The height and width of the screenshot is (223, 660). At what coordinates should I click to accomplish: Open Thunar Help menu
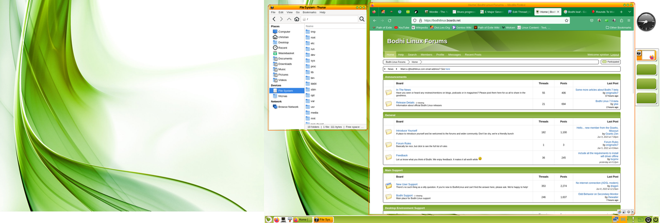[x=322, y=12]
